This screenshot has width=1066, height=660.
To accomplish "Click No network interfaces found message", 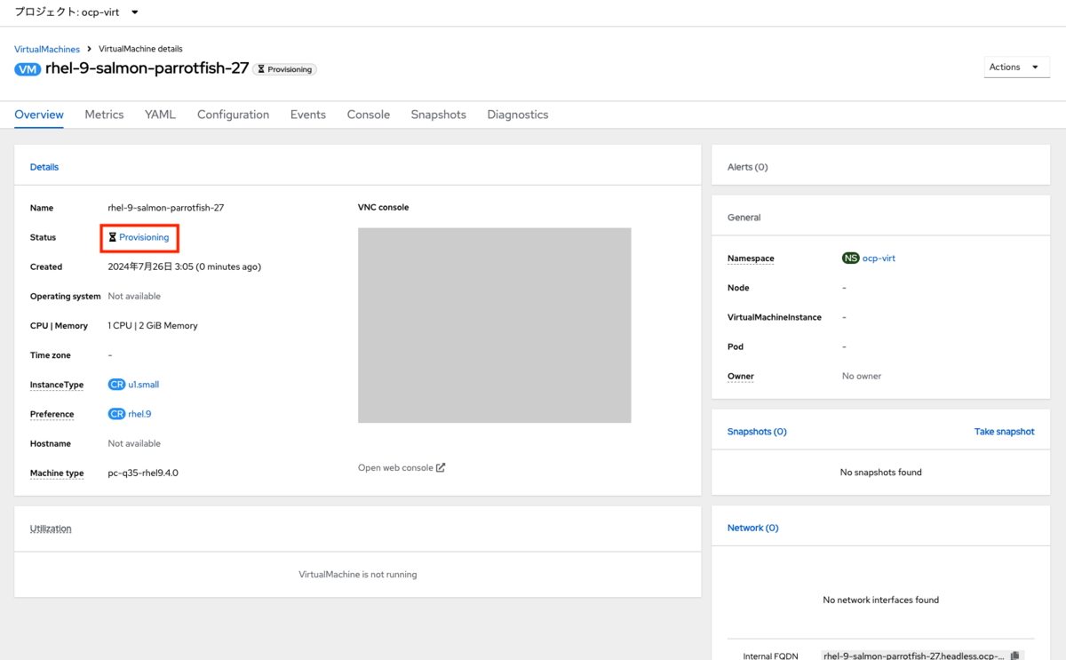I will pos(880,600).
